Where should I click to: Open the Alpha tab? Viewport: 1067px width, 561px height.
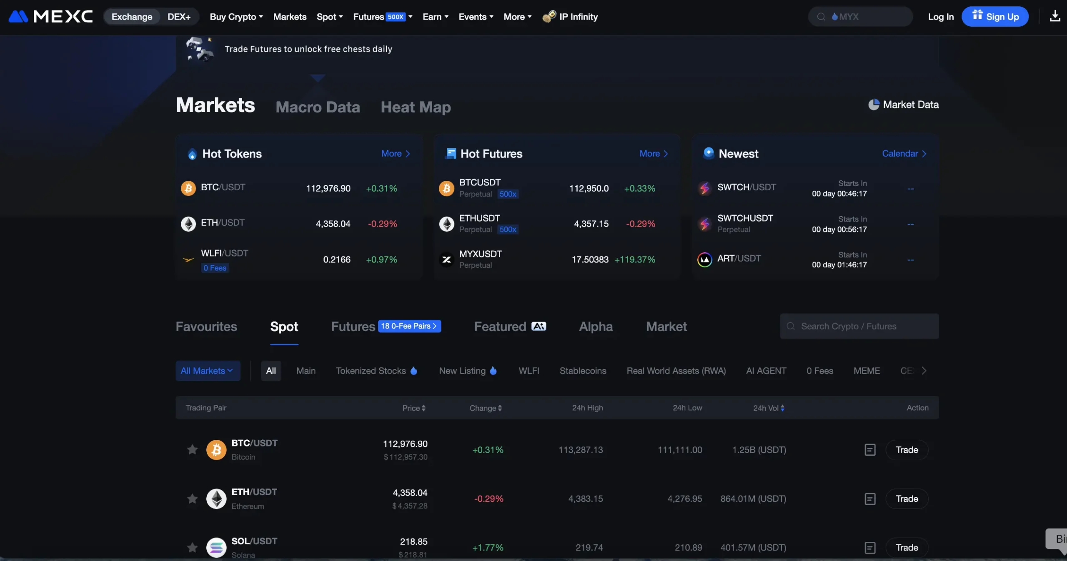pyautogui.click(x=596, y=327)
